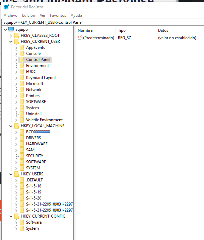Viewport: 204px width, 240px height.
Task: Click the DRIVERS folder icon
Action: coord(22,138)
